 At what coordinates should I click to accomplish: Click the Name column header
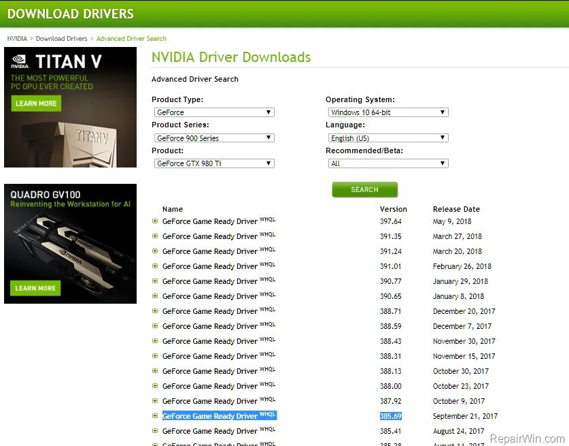tap(173, 209)
